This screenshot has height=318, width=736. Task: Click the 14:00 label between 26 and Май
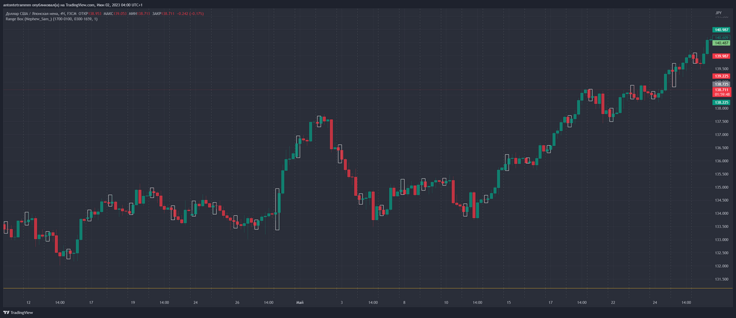point(269,303)
